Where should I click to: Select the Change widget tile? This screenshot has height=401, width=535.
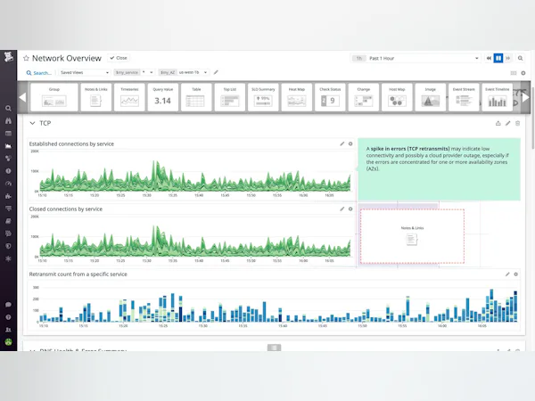pos(364,97)
